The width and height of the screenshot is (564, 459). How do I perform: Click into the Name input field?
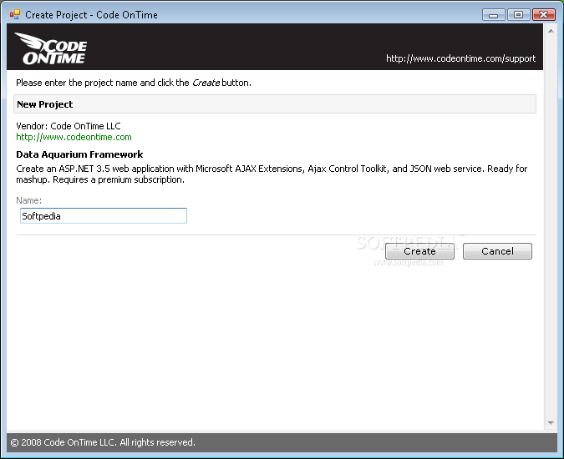(x=104, y=216)
